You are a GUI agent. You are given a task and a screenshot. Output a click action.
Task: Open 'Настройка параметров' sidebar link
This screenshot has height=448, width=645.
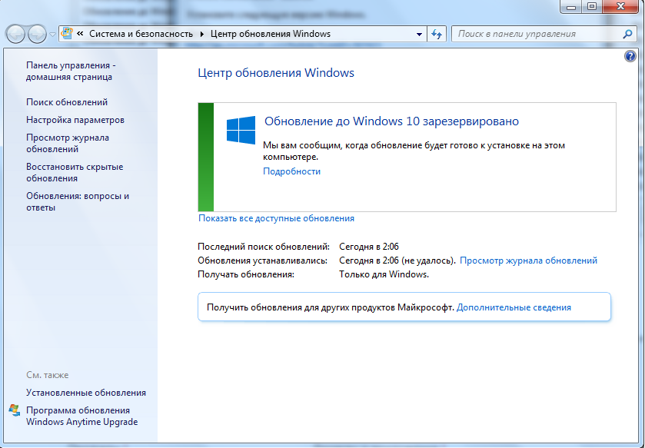[75, 120]
